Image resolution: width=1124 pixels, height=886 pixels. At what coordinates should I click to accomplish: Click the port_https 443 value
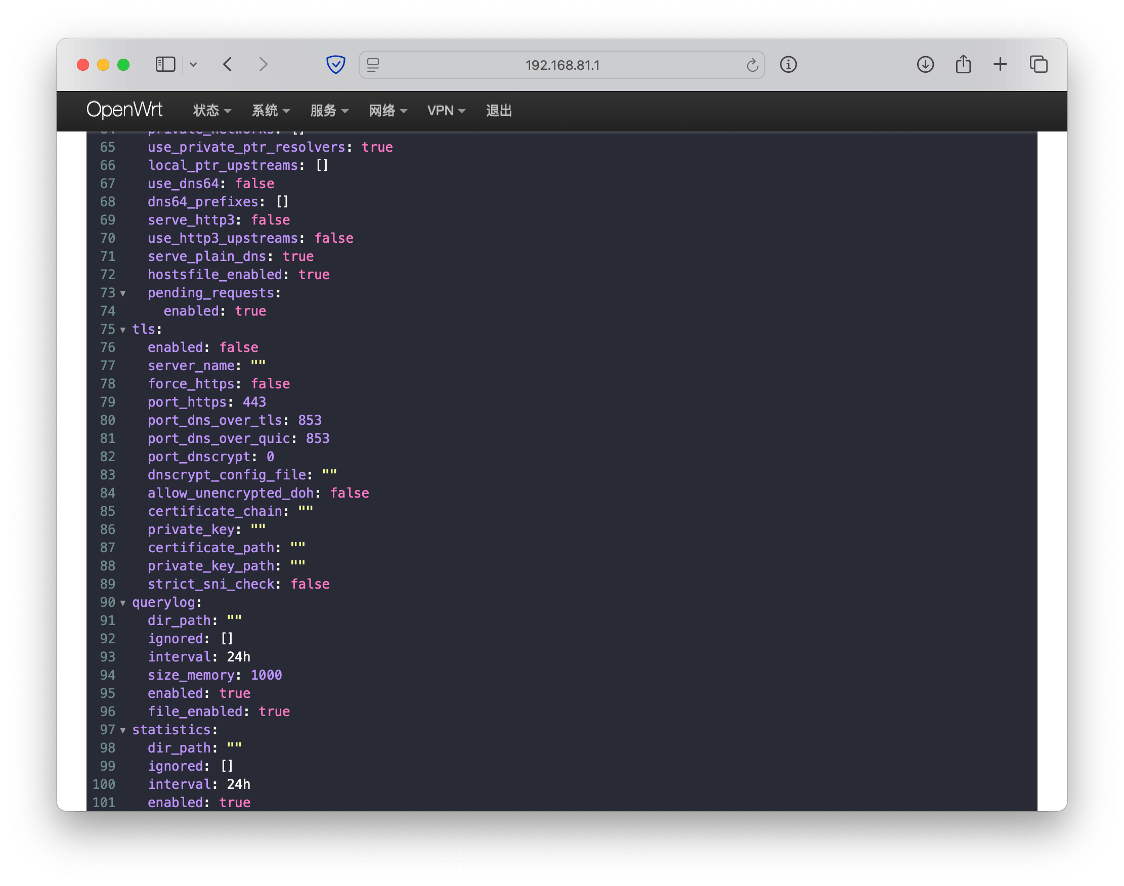click(x=254, y=402)
